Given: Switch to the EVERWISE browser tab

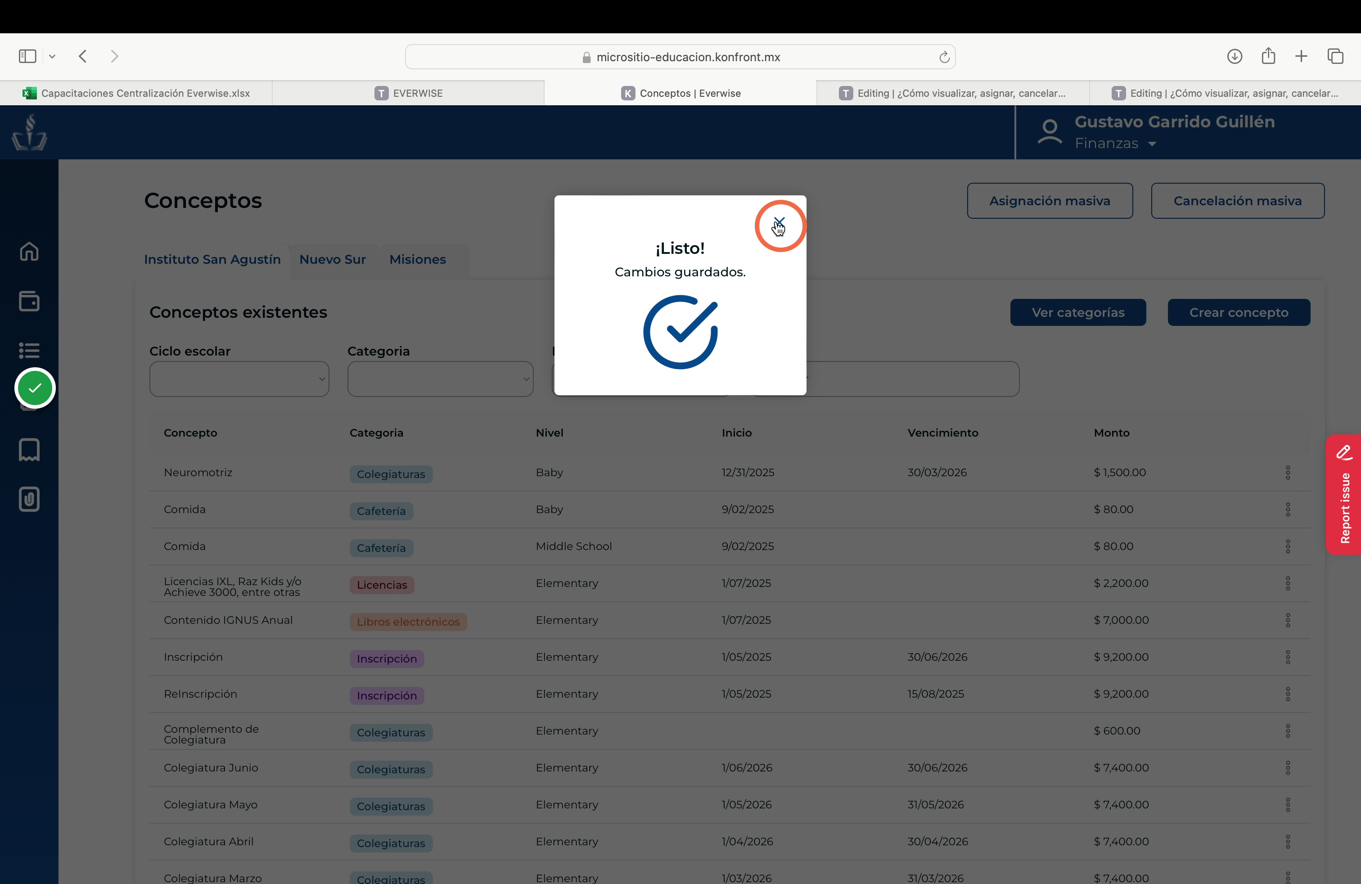Looking at the screenshot, I should (x=408, y=93).
